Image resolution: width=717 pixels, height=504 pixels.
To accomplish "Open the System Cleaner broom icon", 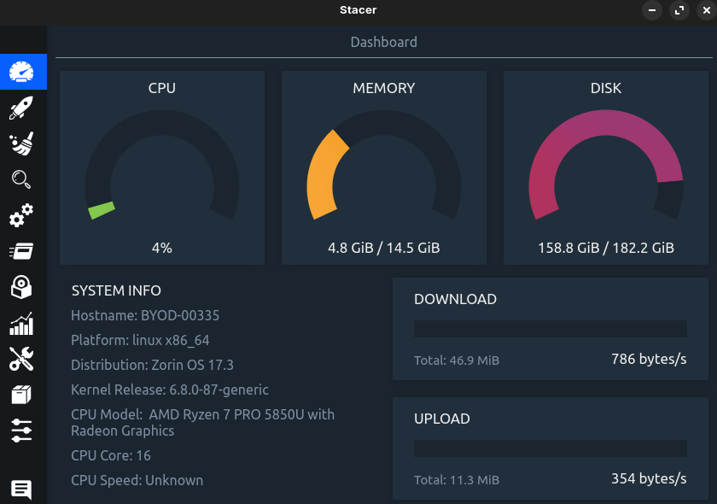I will pos(22,144).
